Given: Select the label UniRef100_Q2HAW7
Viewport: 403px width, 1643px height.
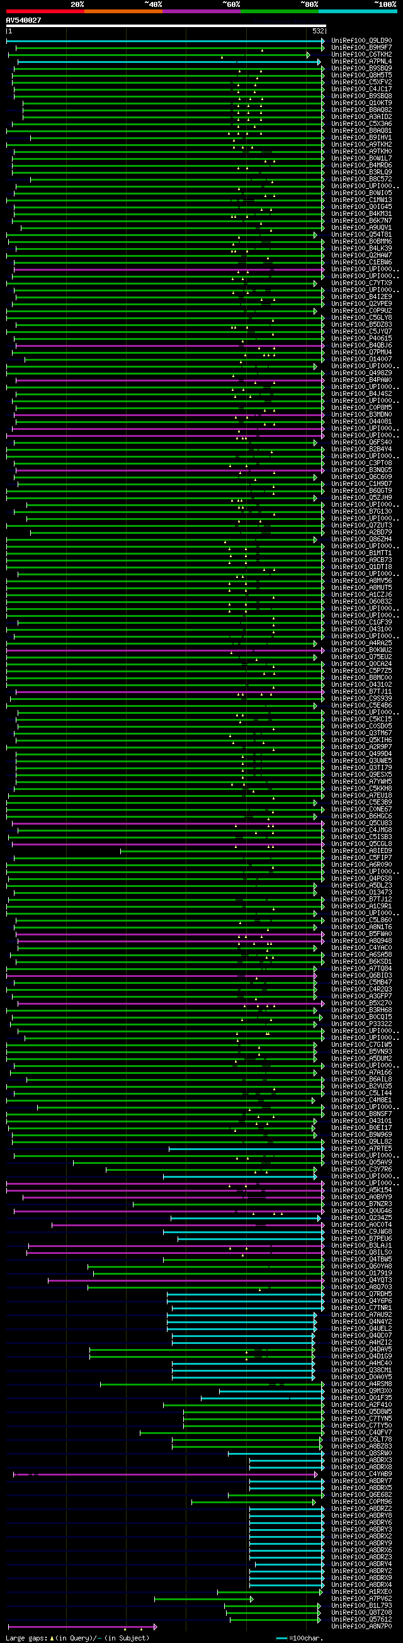Looking at the screenshot, I should tap(361, 256).
